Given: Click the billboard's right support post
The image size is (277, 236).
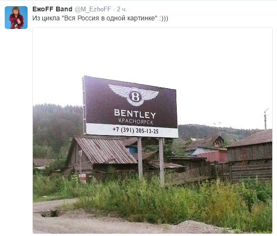Looking at the screenshot, I should (x=162, y=162).
